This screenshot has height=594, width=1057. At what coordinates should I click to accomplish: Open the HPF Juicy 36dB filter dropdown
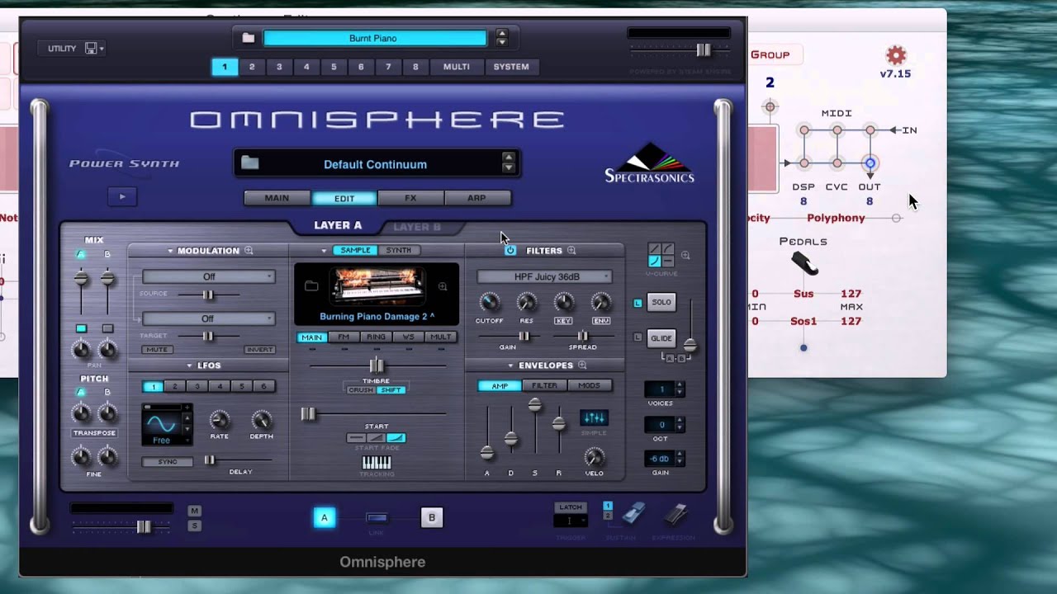coord(545,276)
